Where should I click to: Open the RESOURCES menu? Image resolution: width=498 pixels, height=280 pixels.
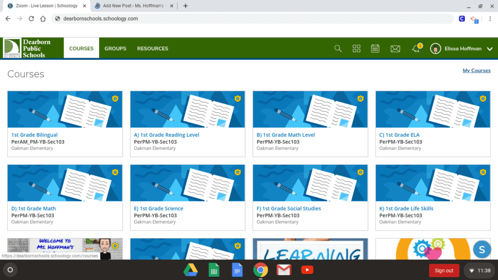pyautogui.click(x=152, y=49)
